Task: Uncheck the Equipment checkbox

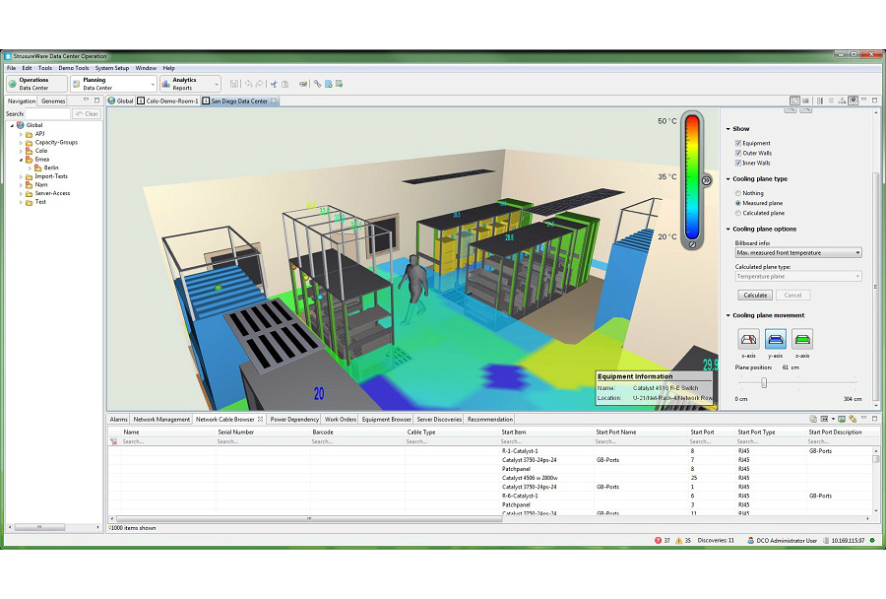Action: [738, 143]
